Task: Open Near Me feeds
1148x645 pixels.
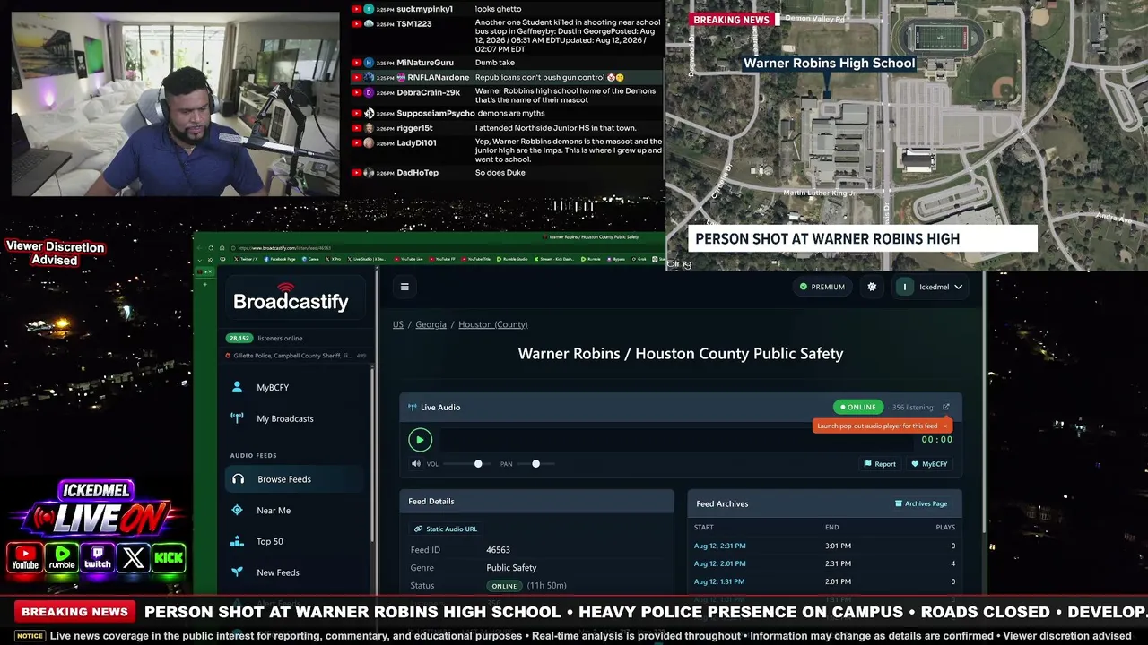Action: coord(295,511)
